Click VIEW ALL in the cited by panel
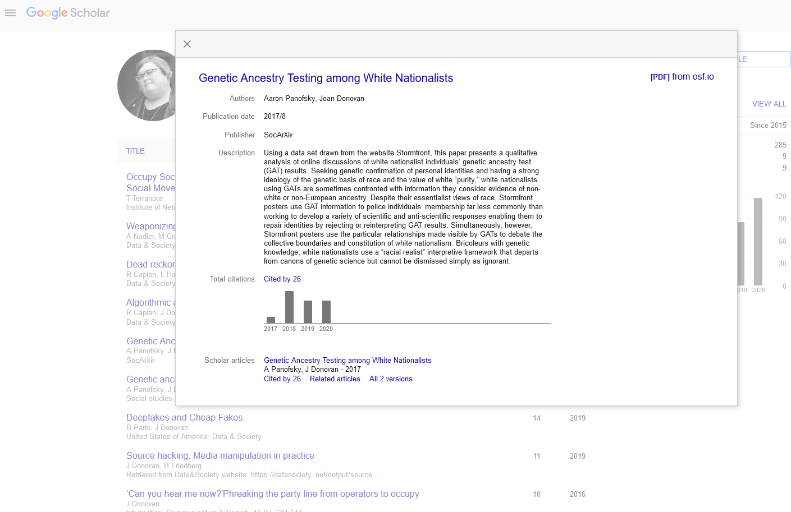 [x=769, y=104]
